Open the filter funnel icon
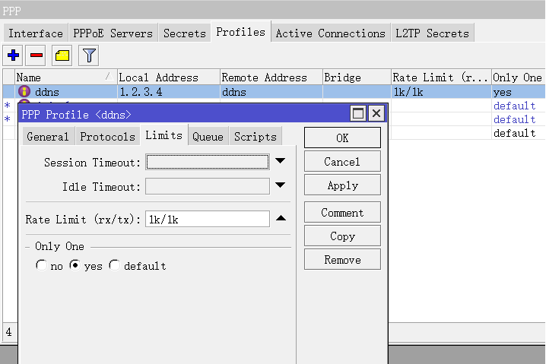Screen dimensions: 546x364 [89, 55]
